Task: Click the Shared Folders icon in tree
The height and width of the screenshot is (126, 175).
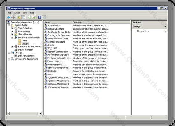Action: [x=16, y=34]
